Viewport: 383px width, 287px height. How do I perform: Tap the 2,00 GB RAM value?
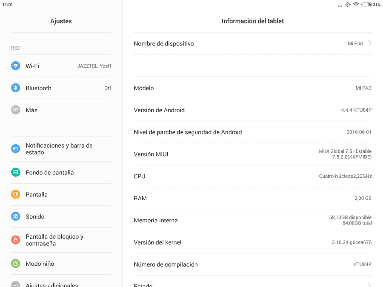[x=363, y=198]
